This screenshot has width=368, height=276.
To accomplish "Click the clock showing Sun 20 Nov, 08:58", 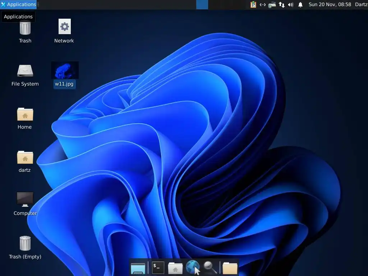I will (330, 4).
